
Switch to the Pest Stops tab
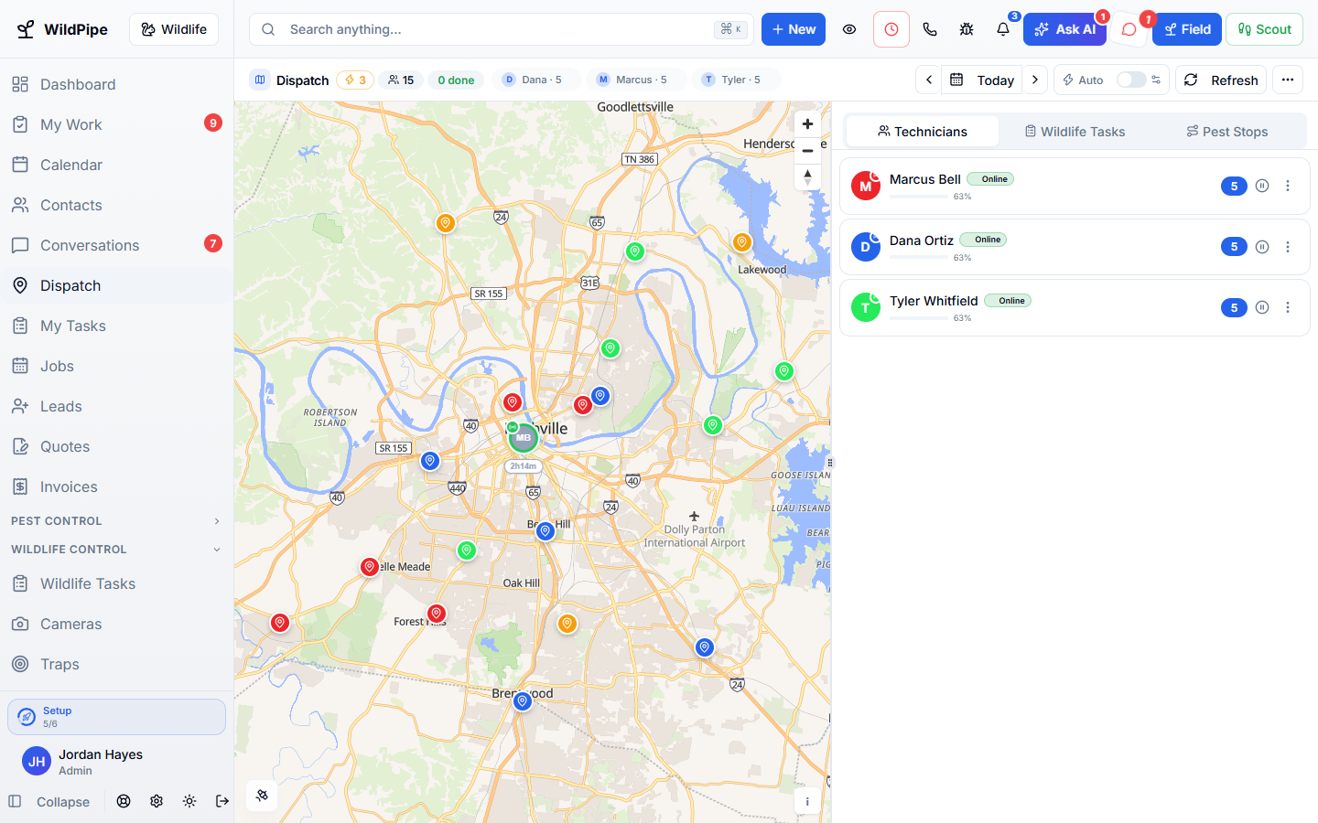point(1227,132)
